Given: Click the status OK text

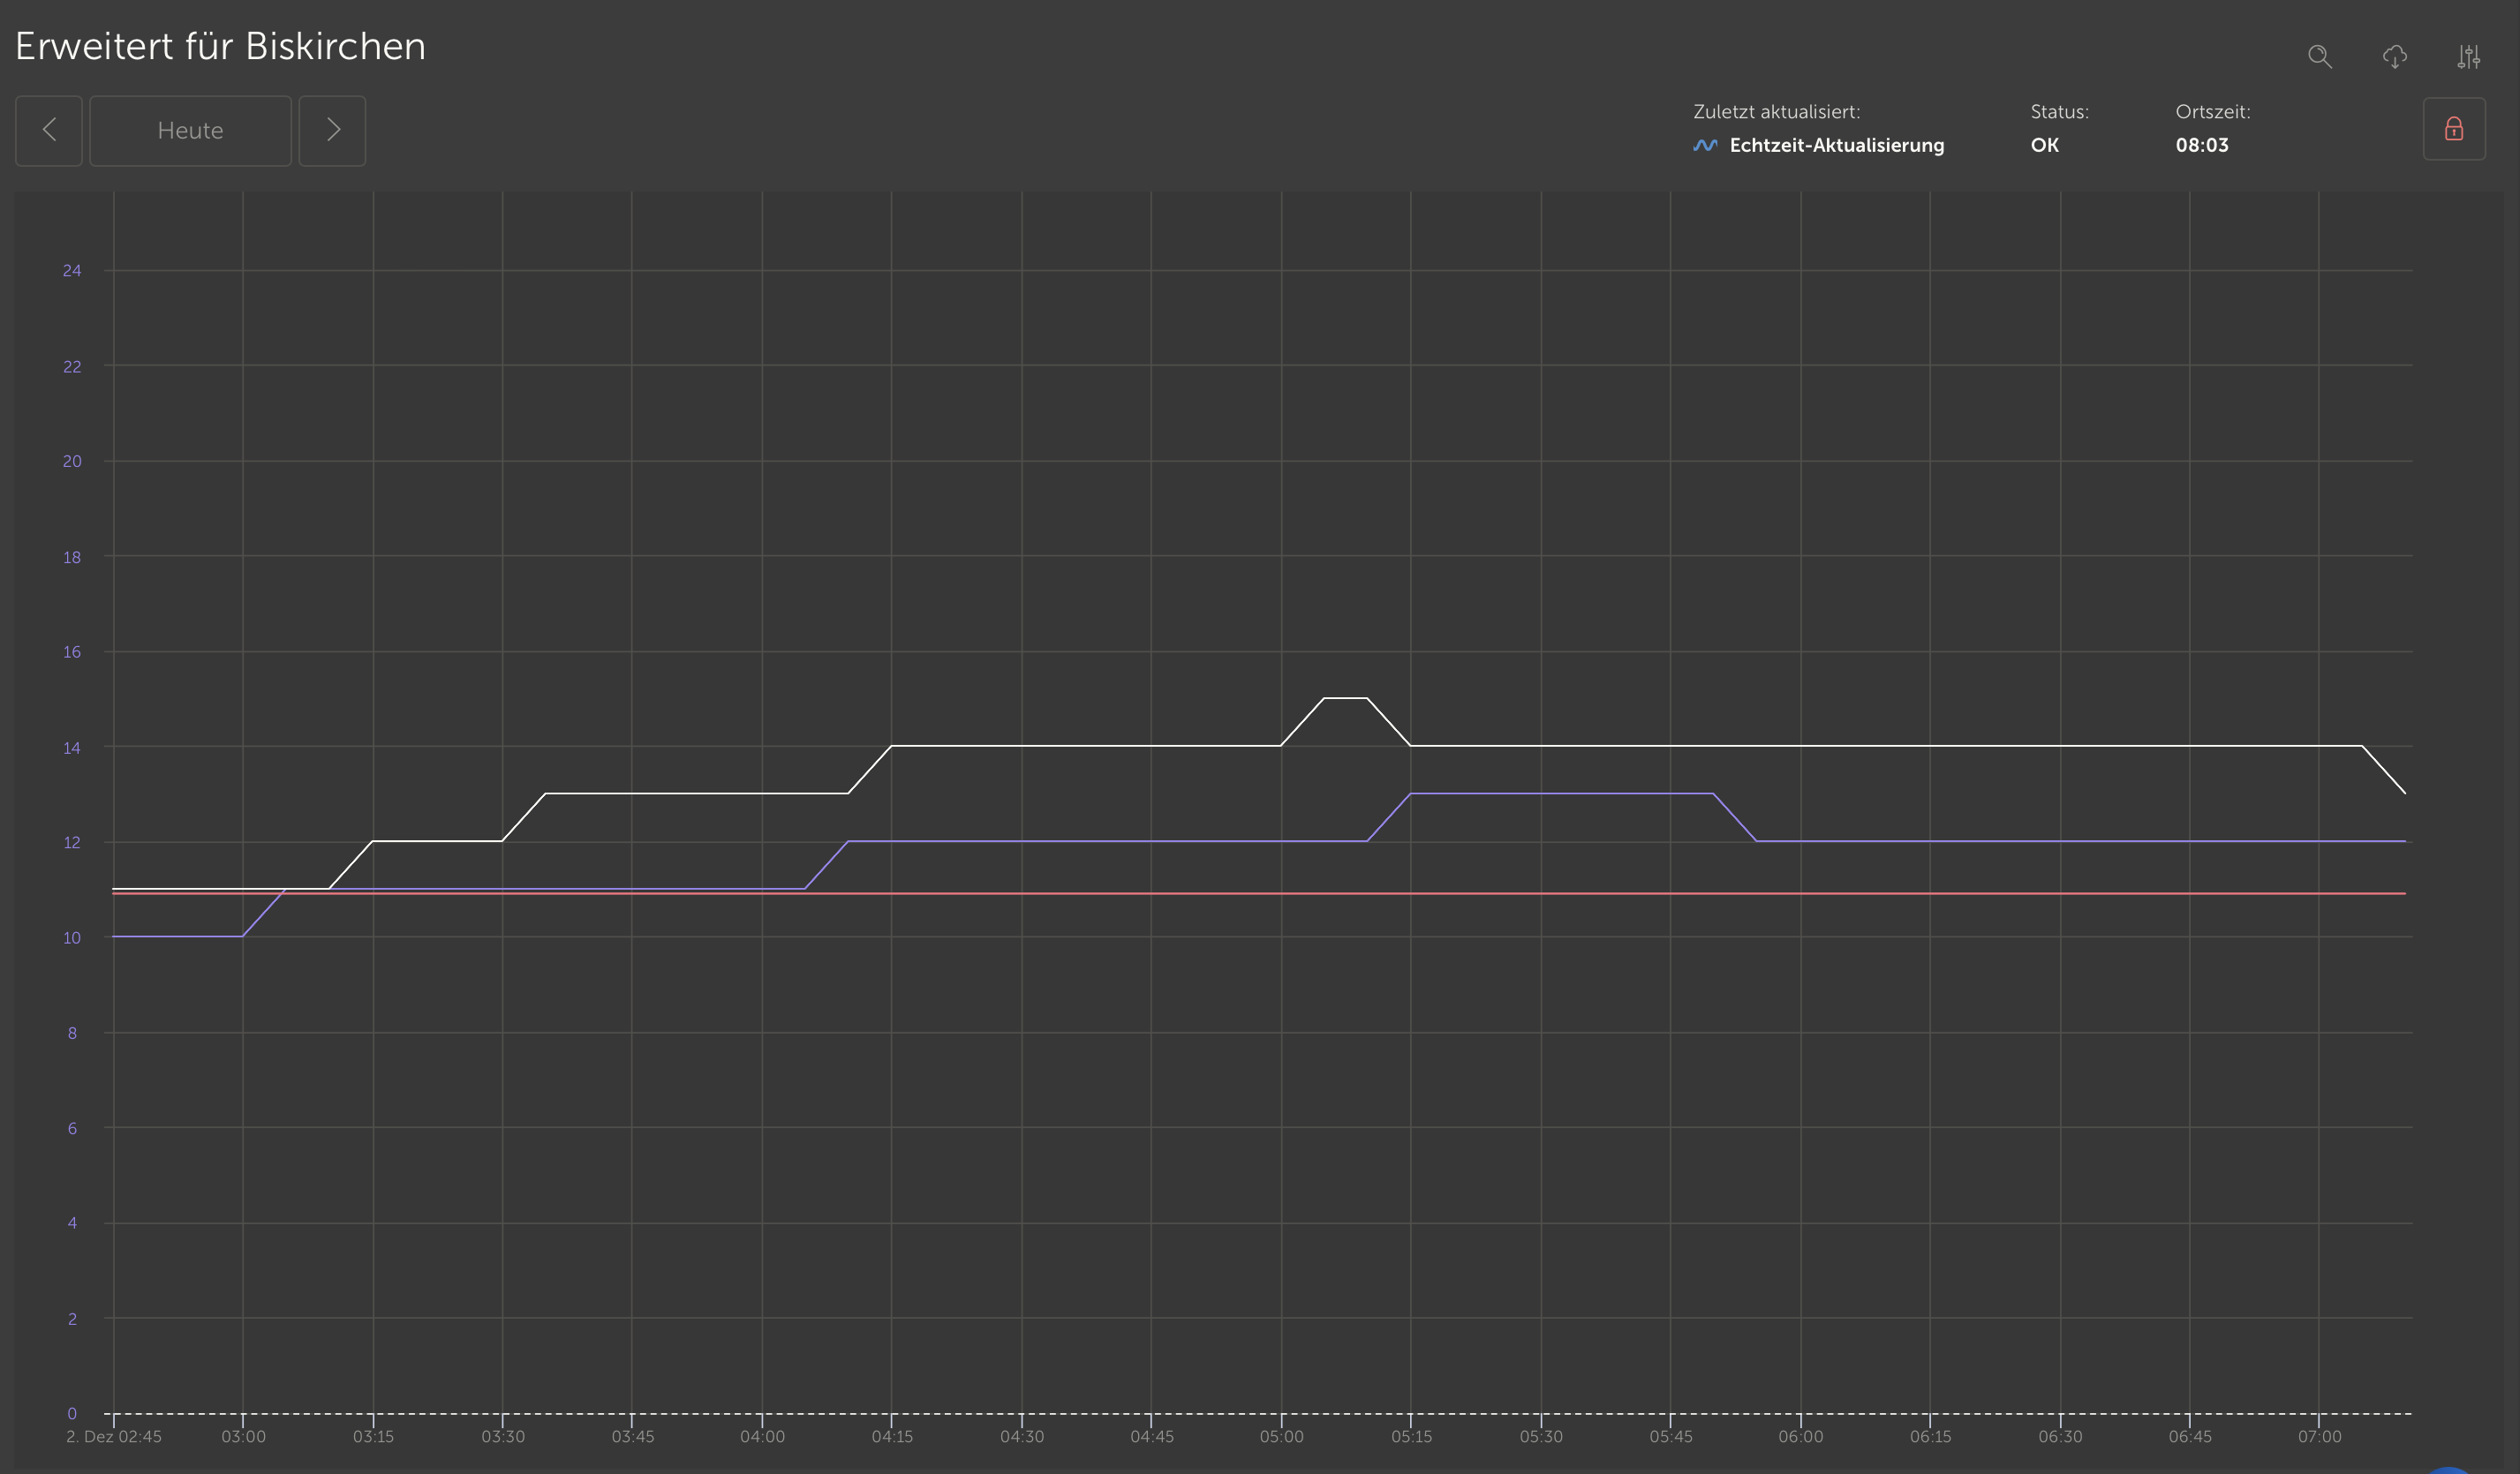Looking at the screenshot, I should (2044, 146).
